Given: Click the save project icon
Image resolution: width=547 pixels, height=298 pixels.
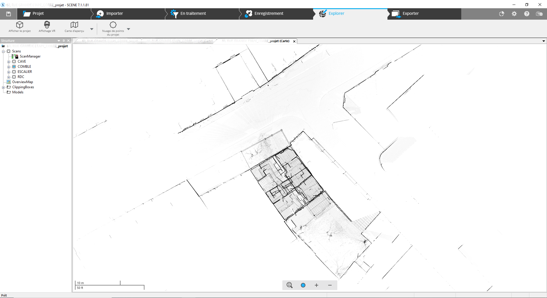Looking at the screenshot, I should 9,14.
